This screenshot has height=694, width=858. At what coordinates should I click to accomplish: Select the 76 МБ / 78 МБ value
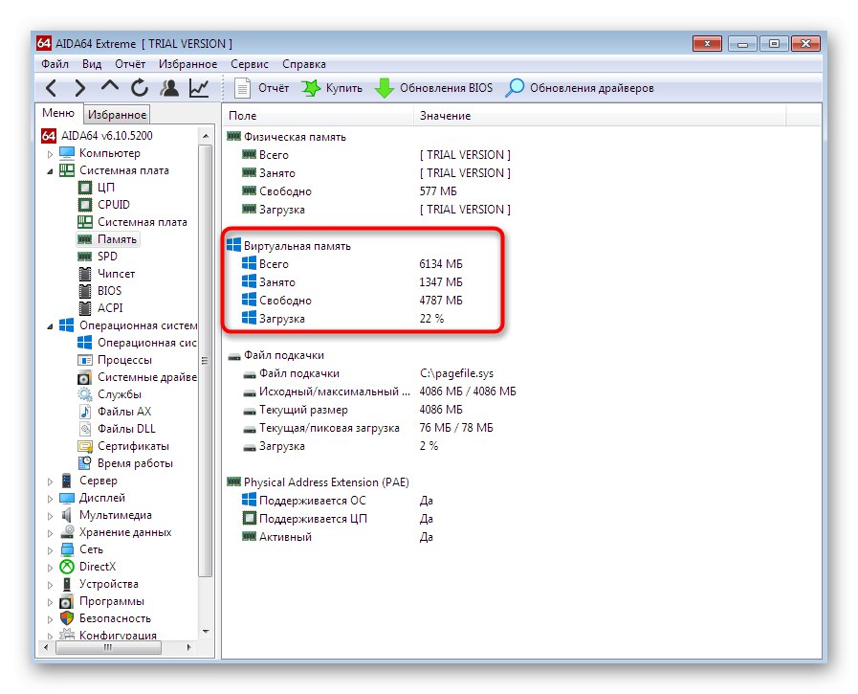pyautogui.click(x=456, y=428)
